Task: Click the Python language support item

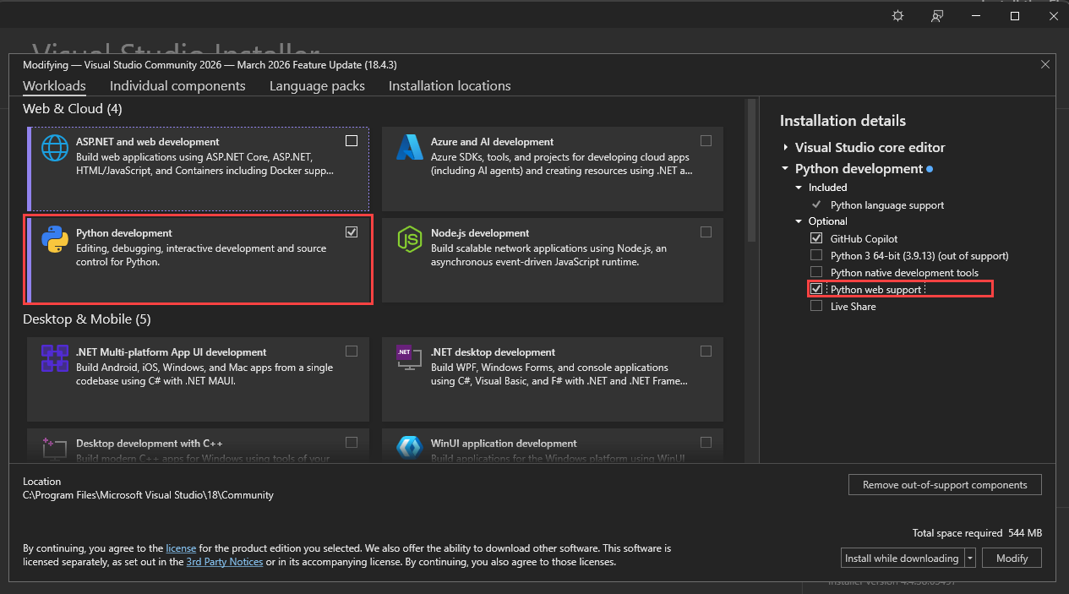Action: point(887,204)
